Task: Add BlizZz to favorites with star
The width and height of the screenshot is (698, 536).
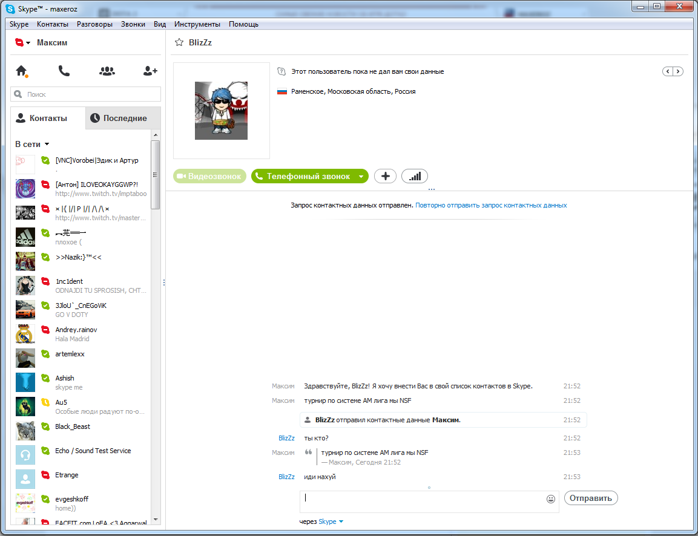Action: coord(179,42)
